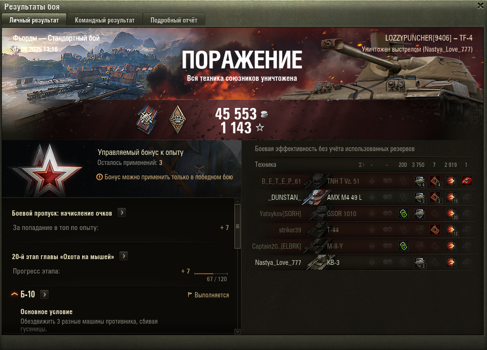Image resolution: width=487 pixels, height=350 pixels.
Task: Click the tank hits icon in TNH T Vz. 51 row
Action: point(420,181)
